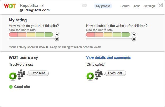Rate trust with the dark green segment
The image size is (165, 107).
point(49,35)
